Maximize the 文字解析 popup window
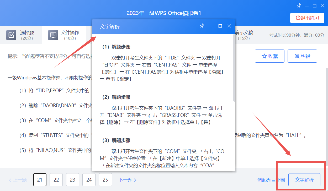 tap(220, 26)
